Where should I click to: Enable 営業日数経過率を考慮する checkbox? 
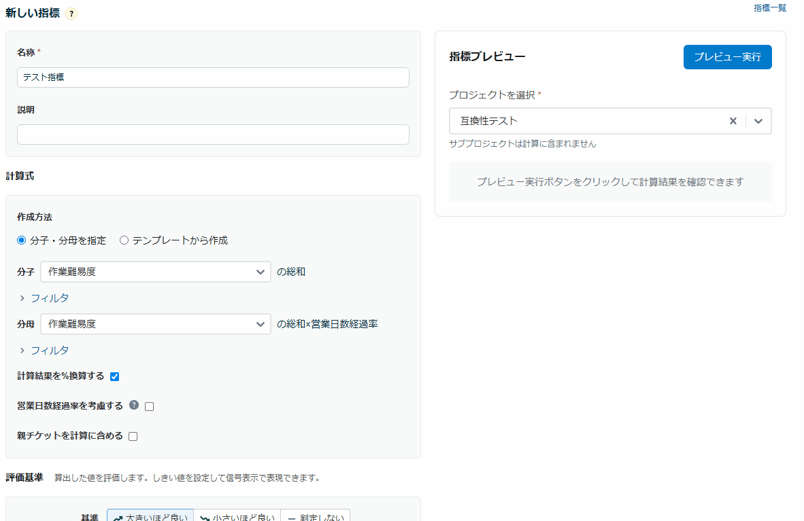(150, 406)
